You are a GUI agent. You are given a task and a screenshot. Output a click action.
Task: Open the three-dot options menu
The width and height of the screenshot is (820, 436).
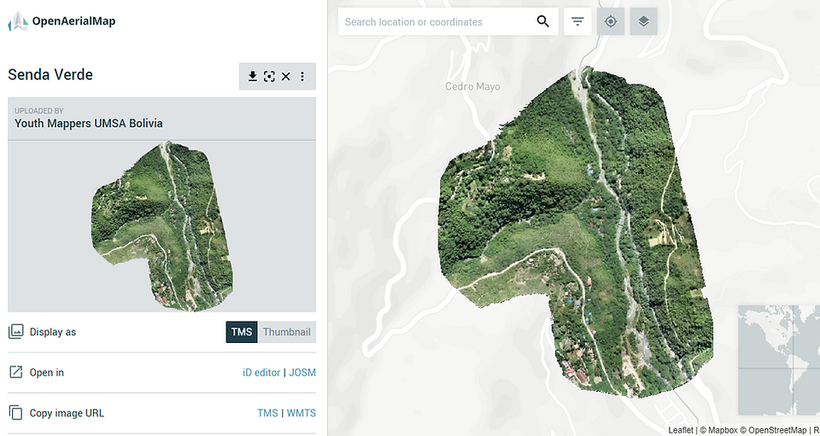pos(302,77)
